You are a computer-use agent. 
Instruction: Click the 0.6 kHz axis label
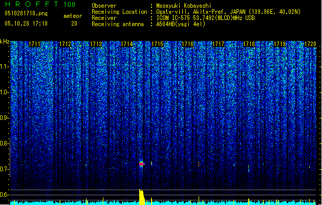click(x=4, y=195)
